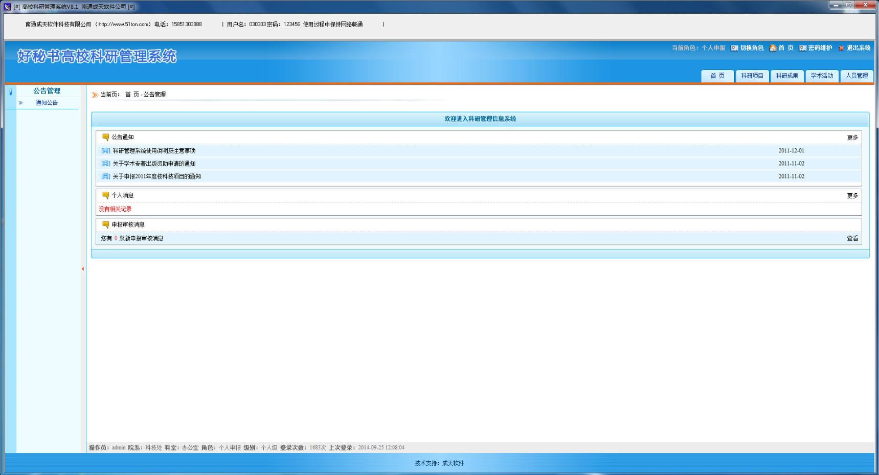Click the icon beside 关于学术专著出版资助申请的通知
Viewport: 879px width, 475px height.
[106, 164]
